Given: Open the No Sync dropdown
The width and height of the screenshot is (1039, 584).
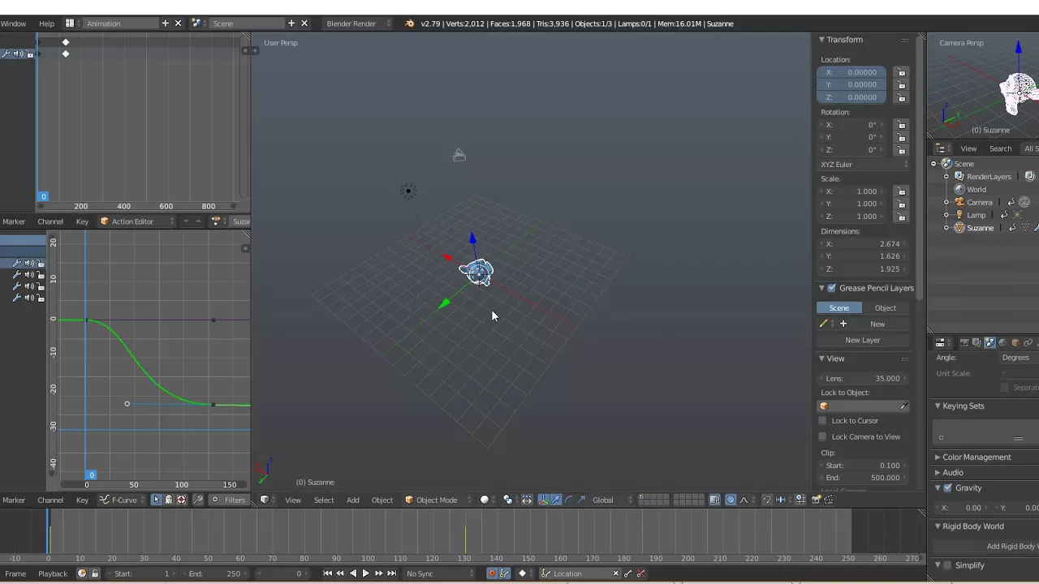Looking at the screenshot, I should tap(441, 573).
